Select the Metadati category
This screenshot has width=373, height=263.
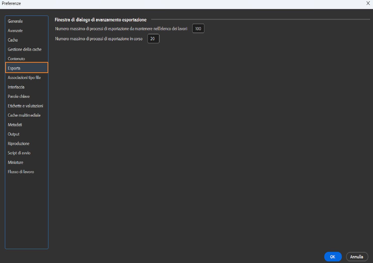click(x=27, y=125)
